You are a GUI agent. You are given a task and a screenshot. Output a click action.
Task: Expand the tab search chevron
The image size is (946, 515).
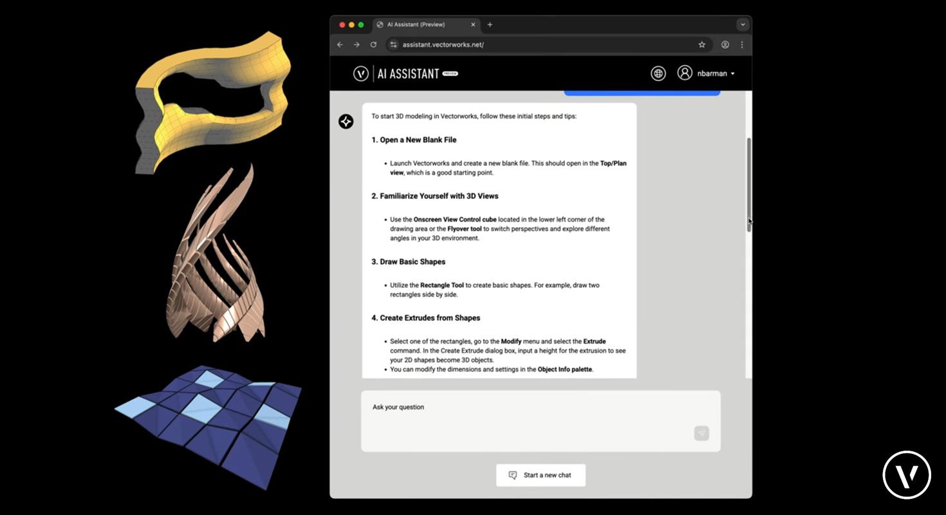click(x=743, y=24)
